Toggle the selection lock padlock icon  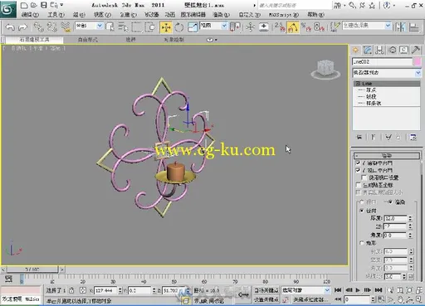point(71,290)
